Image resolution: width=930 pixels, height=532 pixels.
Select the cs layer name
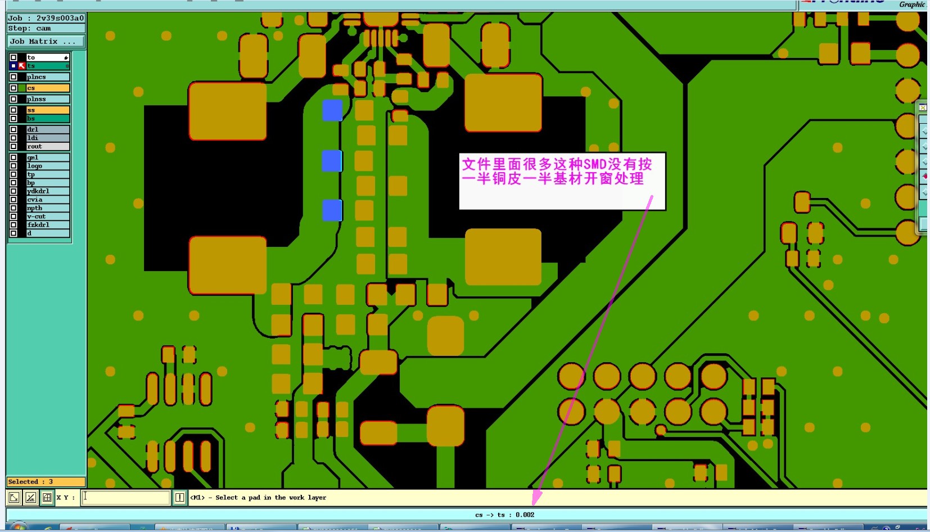(x=48, y=88)
